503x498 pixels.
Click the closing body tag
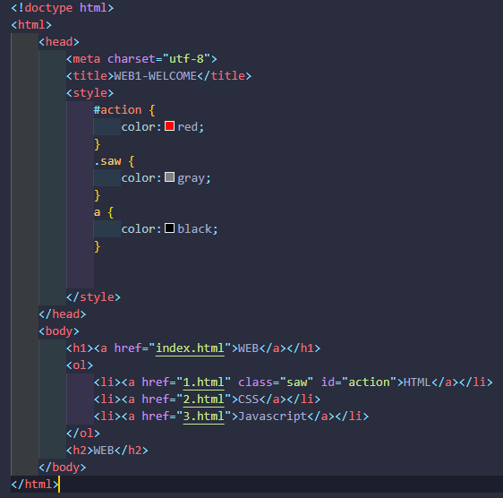[x=63, y=468]
